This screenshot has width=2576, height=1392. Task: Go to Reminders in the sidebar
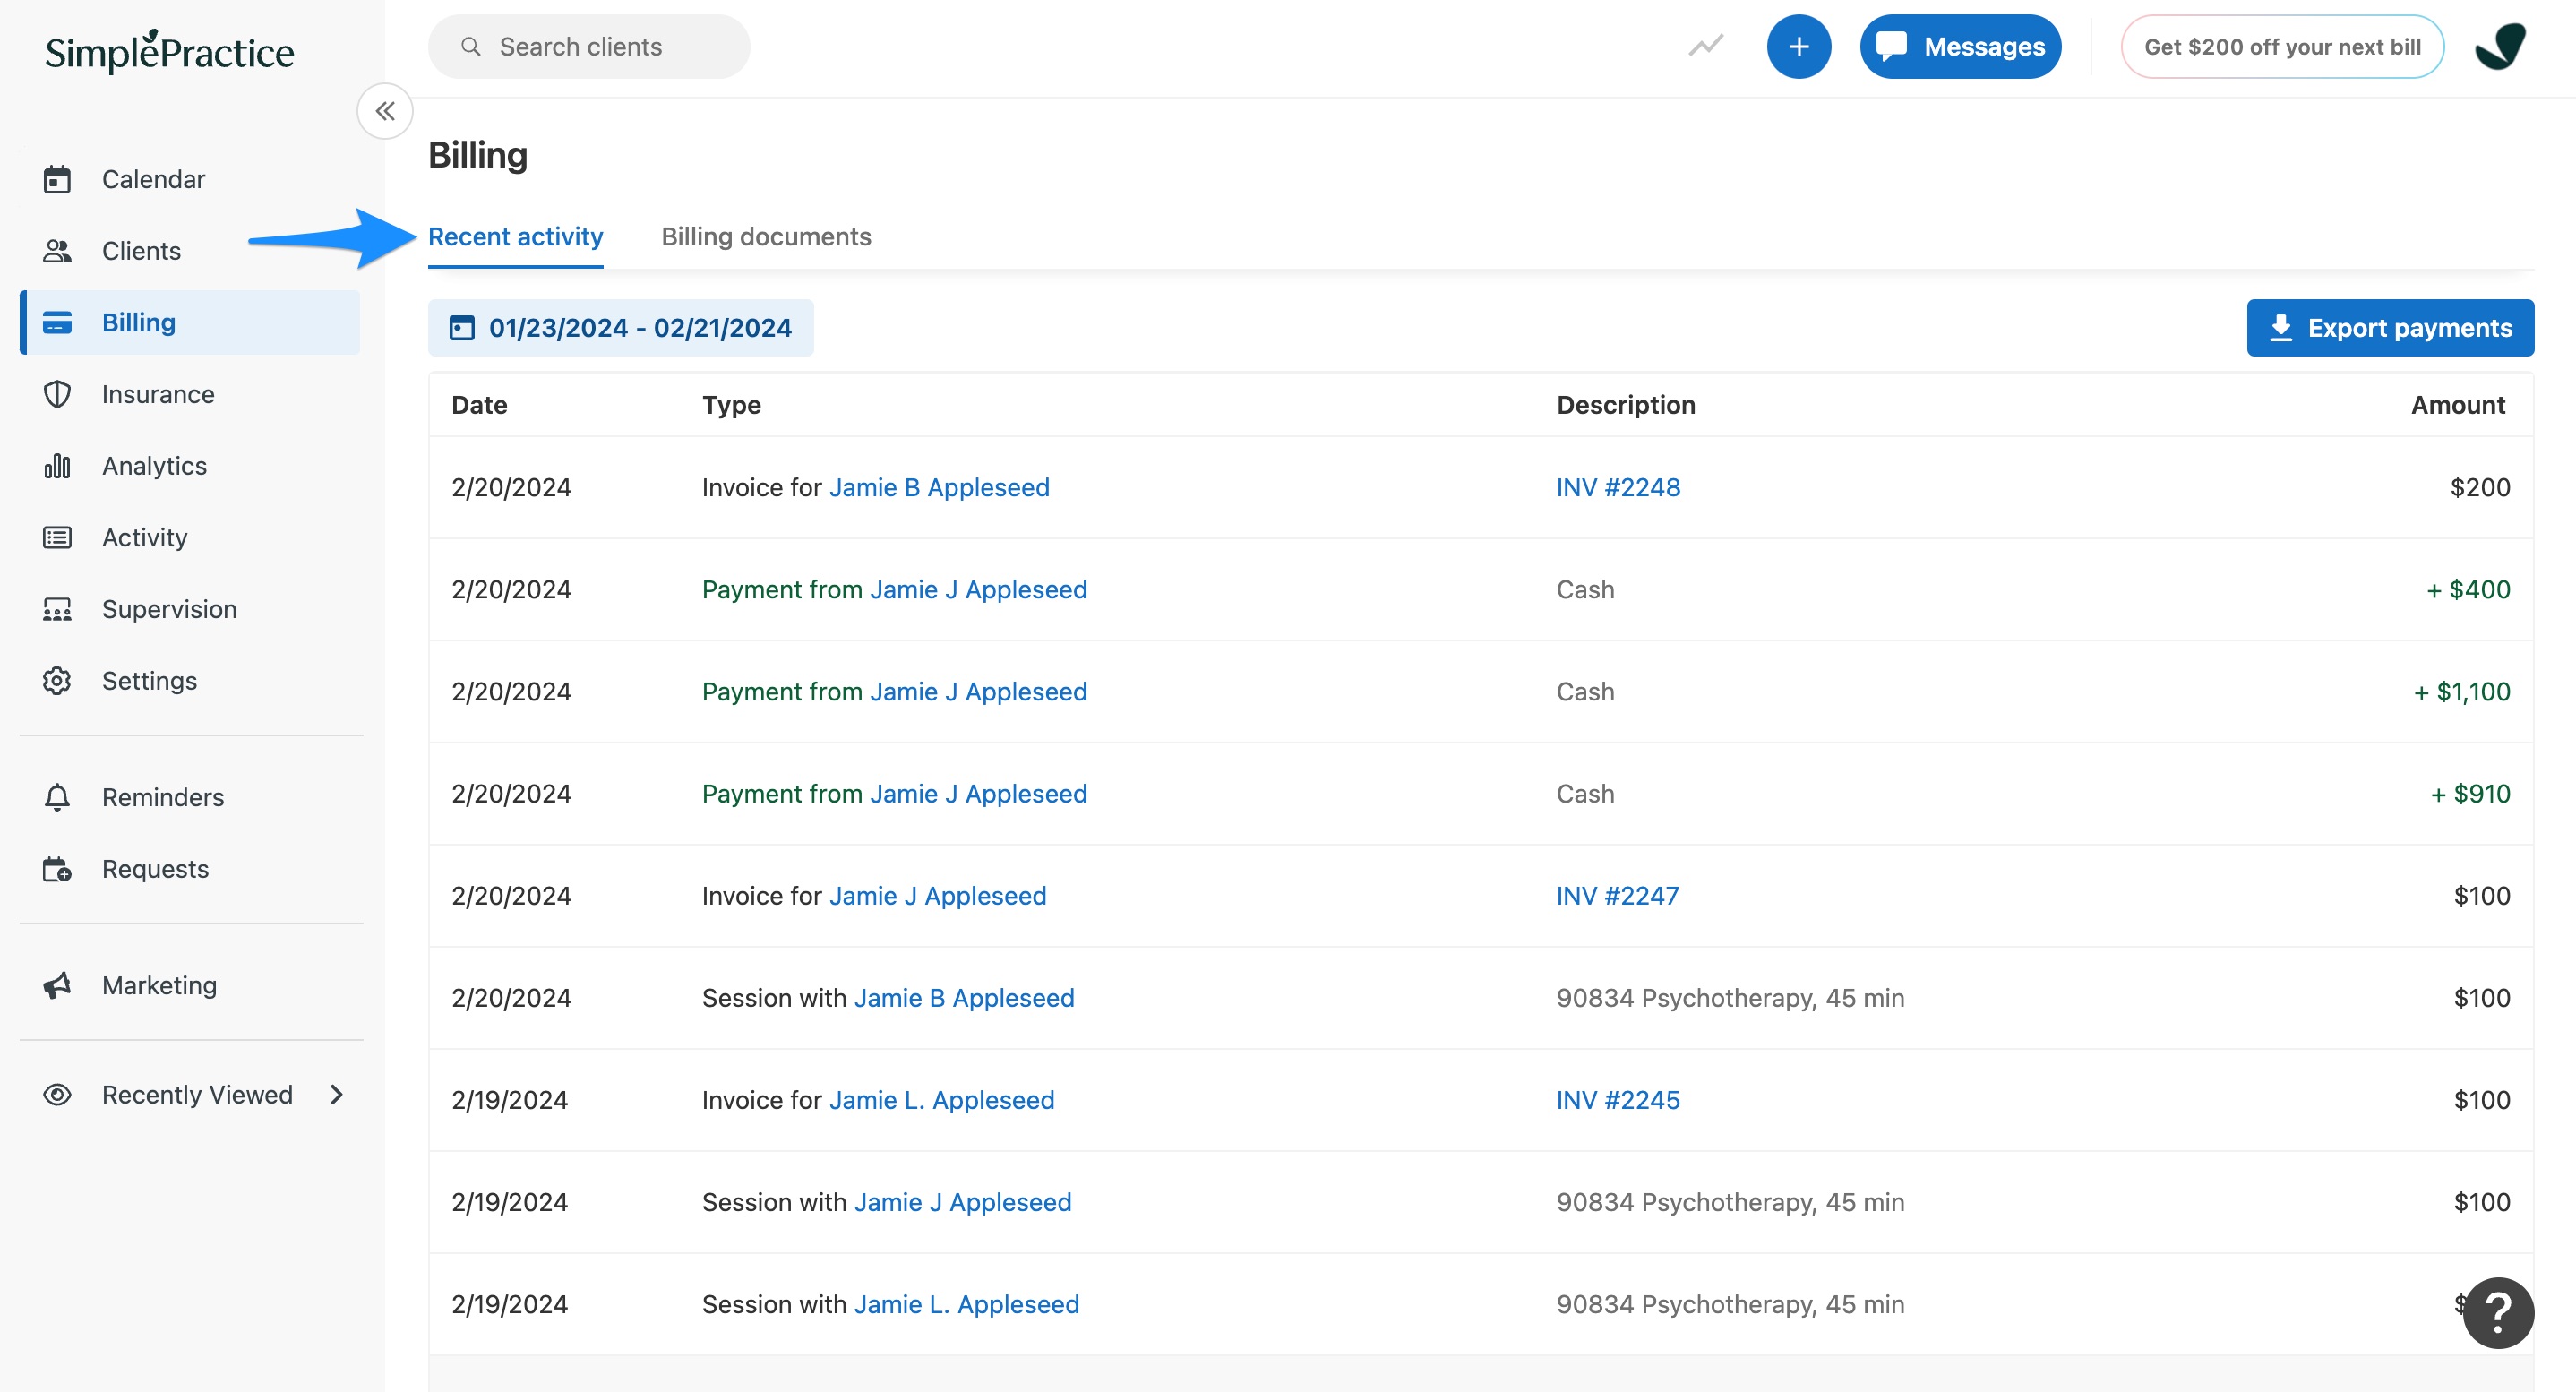pos(163,797)
